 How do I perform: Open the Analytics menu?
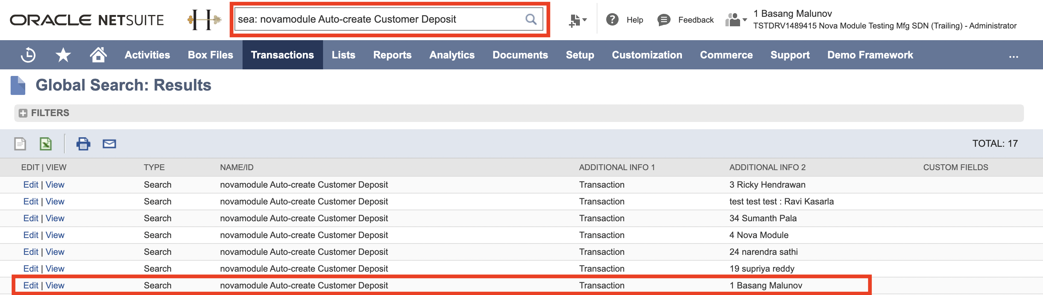(x=452, y=55)
